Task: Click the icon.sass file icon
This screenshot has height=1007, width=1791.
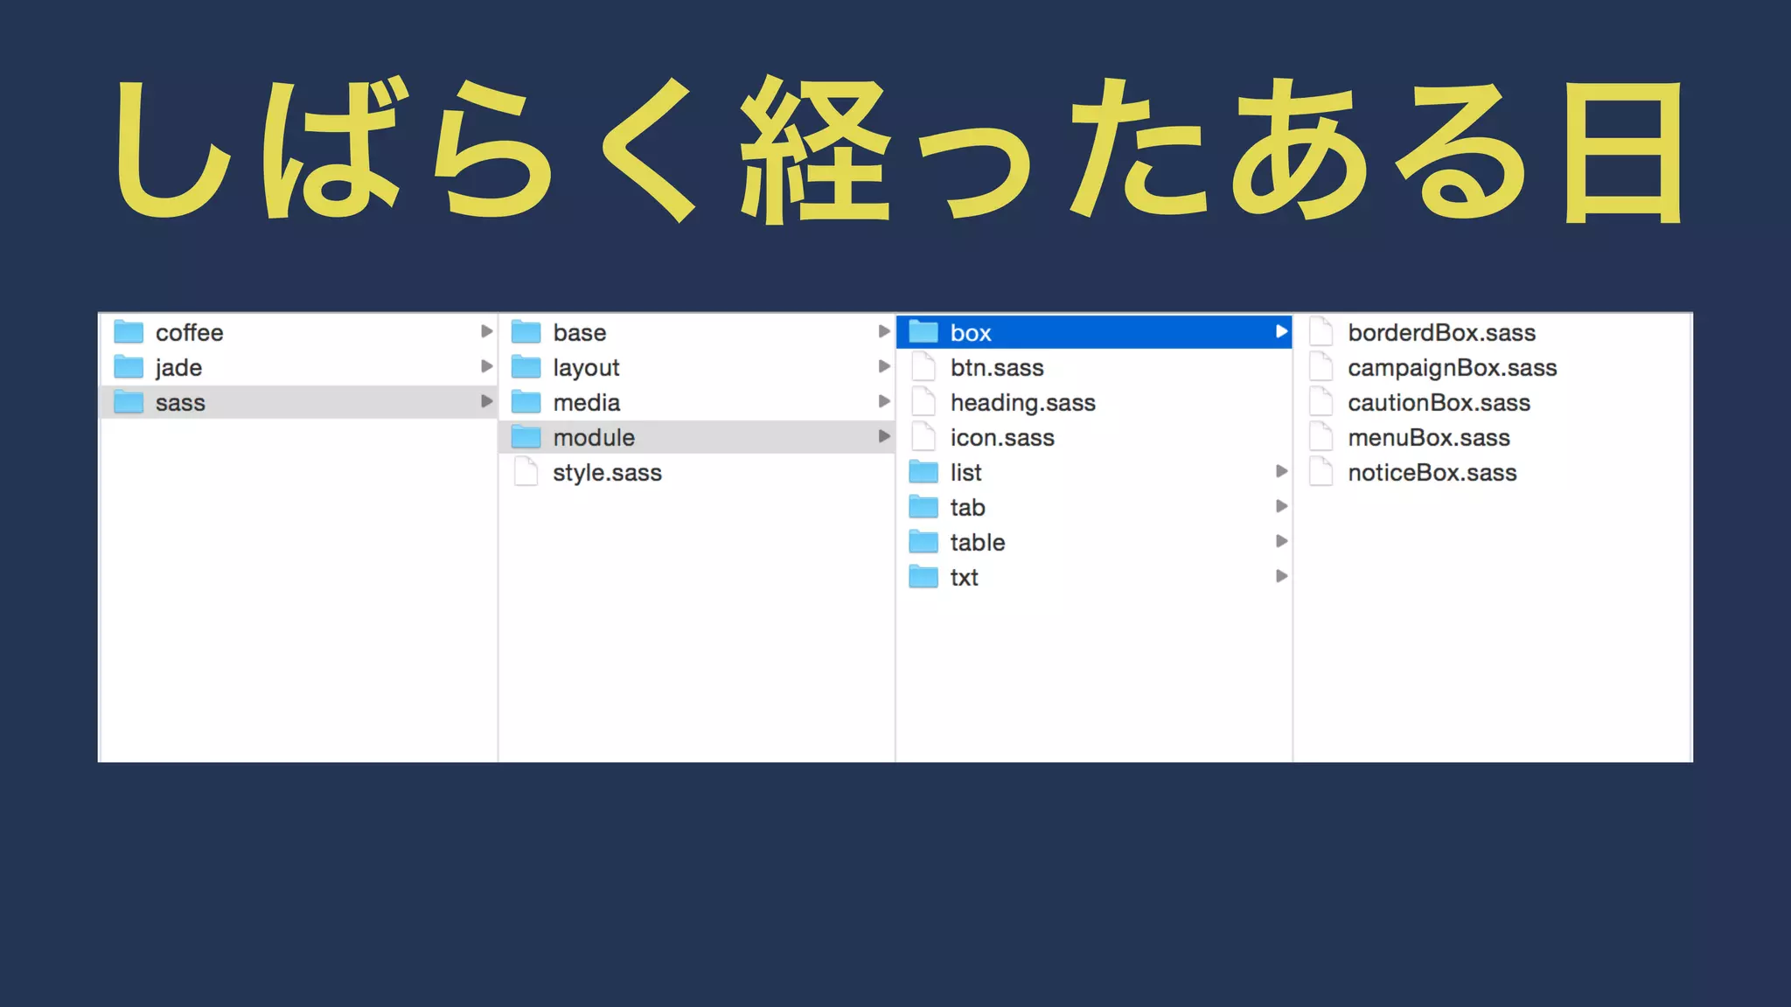Action: pyautogui.click(x=923, y=437)
